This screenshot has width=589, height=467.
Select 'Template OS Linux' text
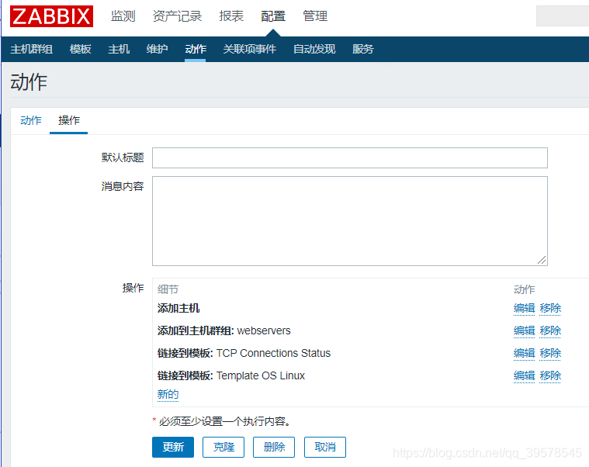coord(260,375)
